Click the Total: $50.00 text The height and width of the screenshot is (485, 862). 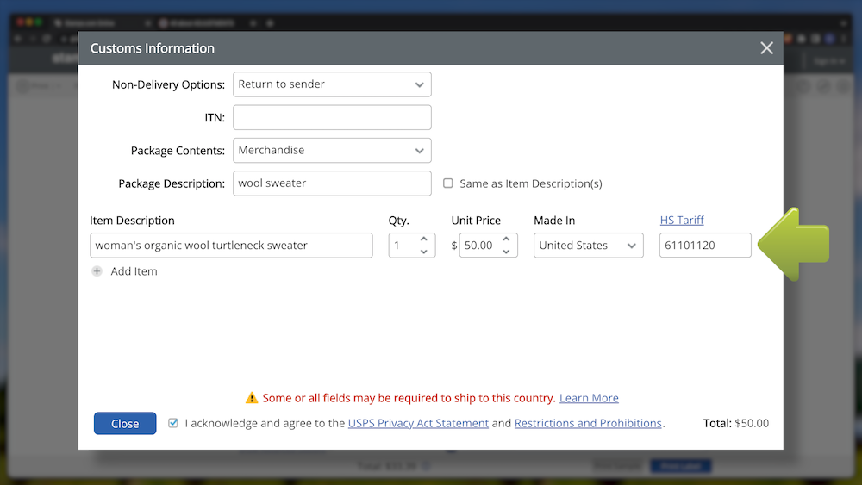click(736, 424)
